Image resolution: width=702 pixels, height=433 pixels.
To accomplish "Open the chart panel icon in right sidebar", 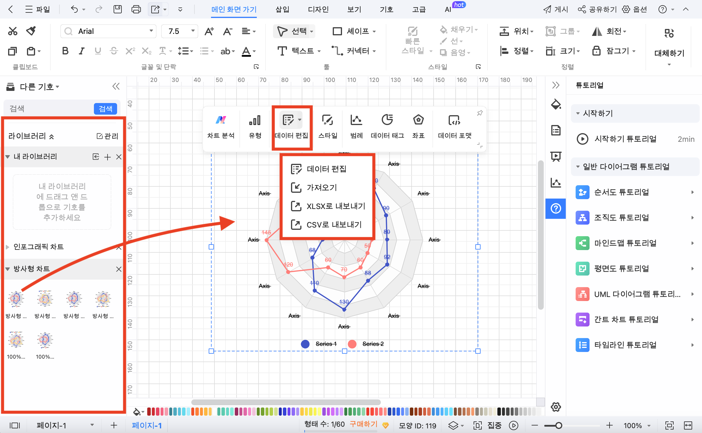I will pyautogui.click(x=556, y=183).
